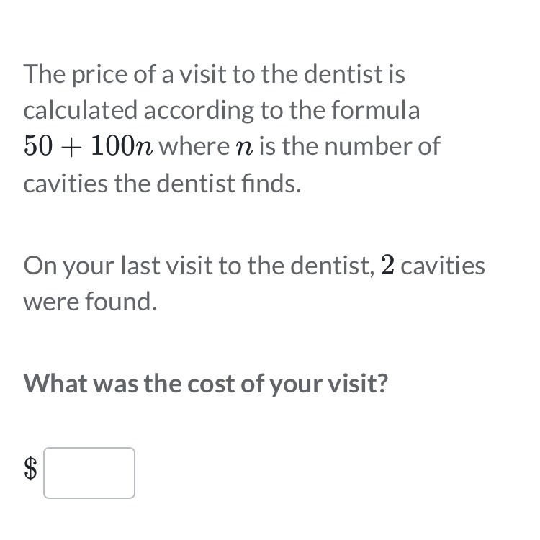Click the term 100n in the formula
This screenshot has width=540, height=540.
click(x=122, y=145)
